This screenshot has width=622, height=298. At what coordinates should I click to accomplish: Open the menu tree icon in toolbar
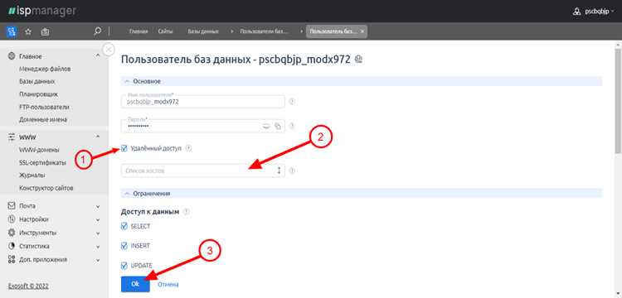coord(12,31)
